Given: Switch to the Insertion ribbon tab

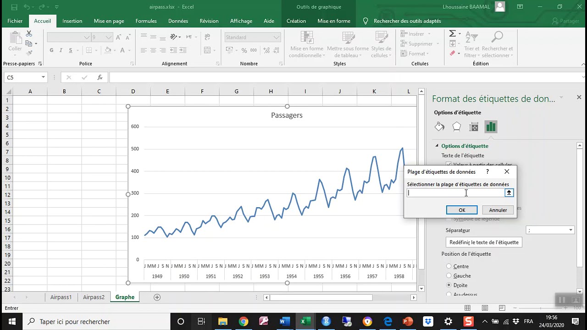Looking at the screenshot, I should tap(72, 21).
